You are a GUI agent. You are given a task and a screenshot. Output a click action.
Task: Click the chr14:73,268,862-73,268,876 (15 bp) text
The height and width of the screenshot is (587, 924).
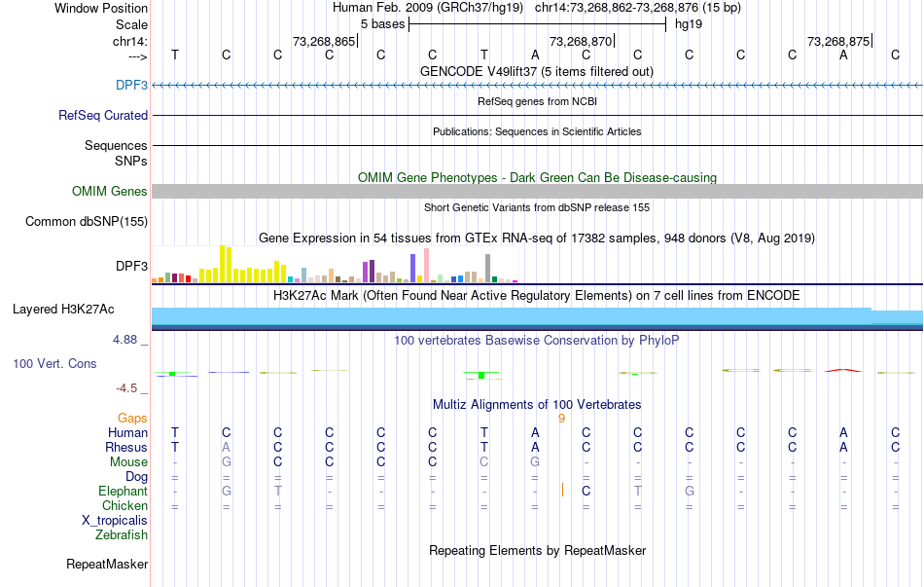click(638, 8)
